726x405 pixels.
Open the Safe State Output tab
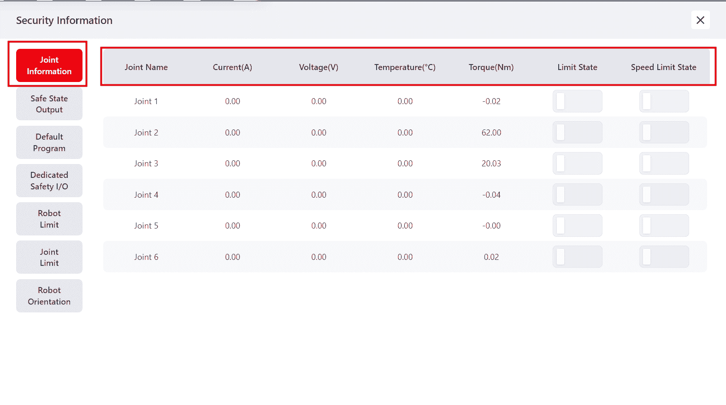click(49, 104)
